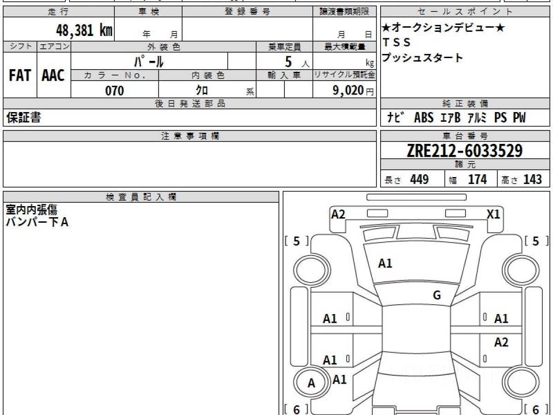The height and width of the screenshot is (415, 553).
Task: Select the FAT shift value
Action: pyautogui.click(x=20, y=76)
